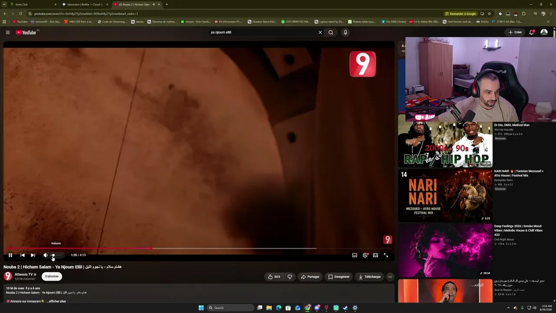Open the Windows Start menu
This screenshot has width=556, height=313.
pos(201,308)
